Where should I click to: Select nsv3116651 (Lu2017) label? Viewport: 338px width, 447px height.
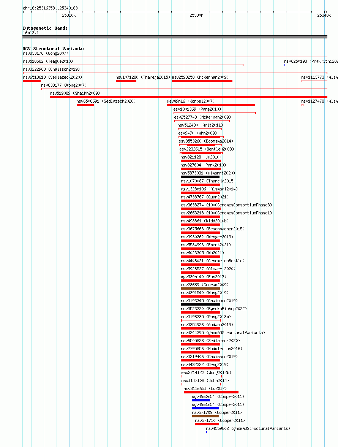(205, 388)
